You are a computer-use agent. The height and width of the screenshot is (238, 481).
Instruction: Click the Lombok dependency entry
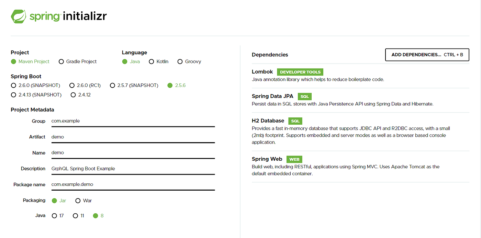click(x=262, y=72)
